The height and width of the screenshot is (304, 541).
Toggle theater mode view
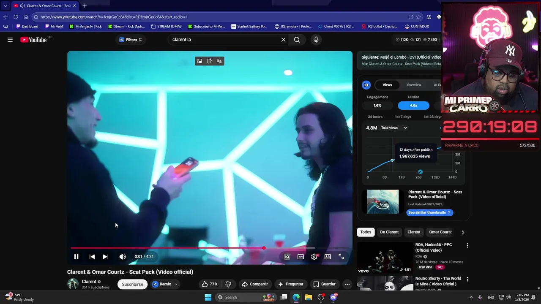(328, 257)
